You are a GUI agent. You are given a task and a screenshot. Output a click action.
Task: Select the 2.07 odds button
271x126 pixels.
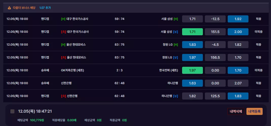[238, 83]
